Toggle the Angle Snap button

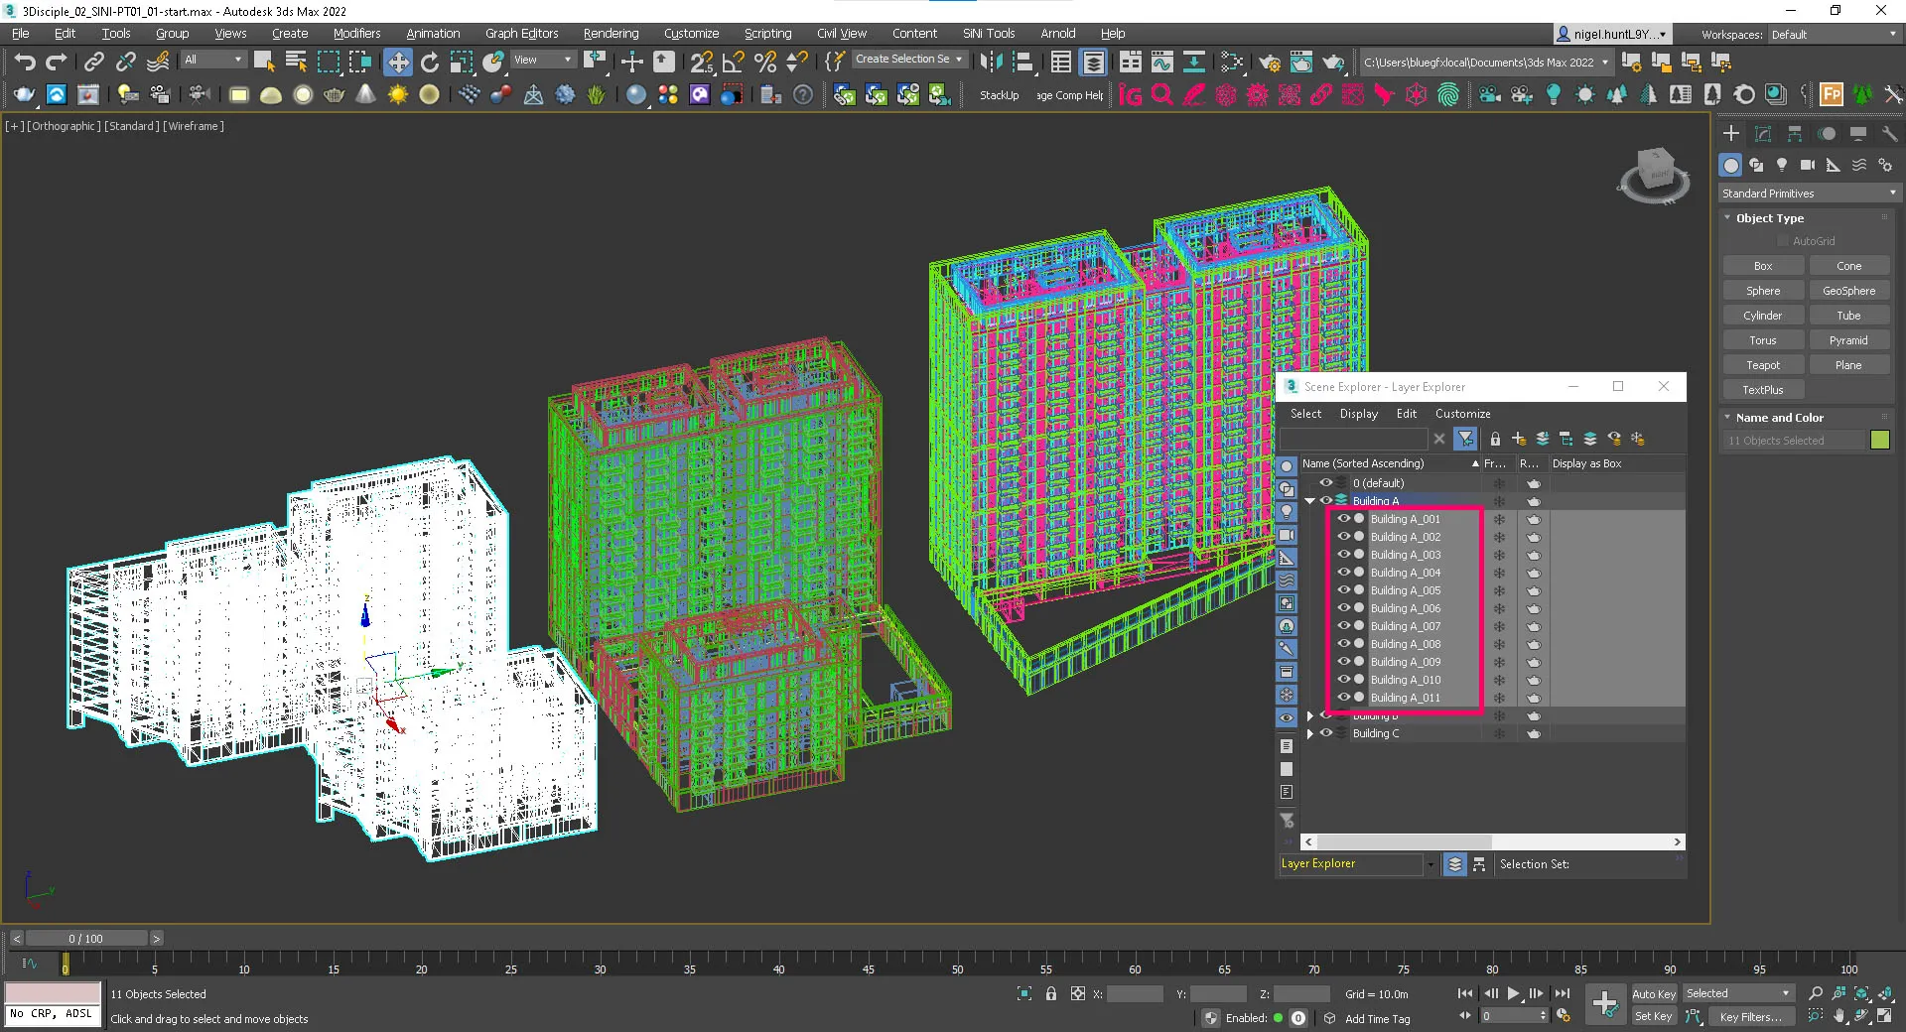pyautogui.click(x=734, y=62)
